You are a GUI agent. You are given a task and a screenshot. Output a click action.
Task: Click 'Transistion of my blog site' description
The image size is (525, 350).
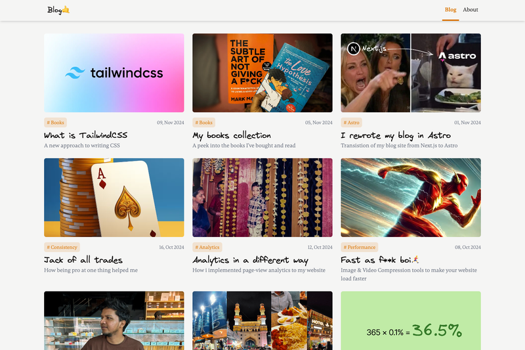point(399,146)
